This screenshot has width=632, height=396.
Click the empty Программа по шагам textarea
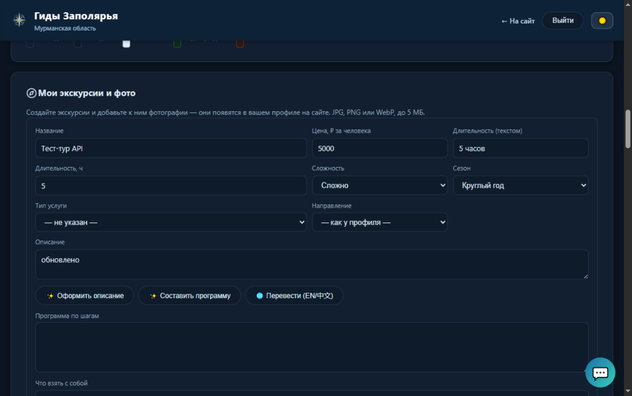pos(312,347)
